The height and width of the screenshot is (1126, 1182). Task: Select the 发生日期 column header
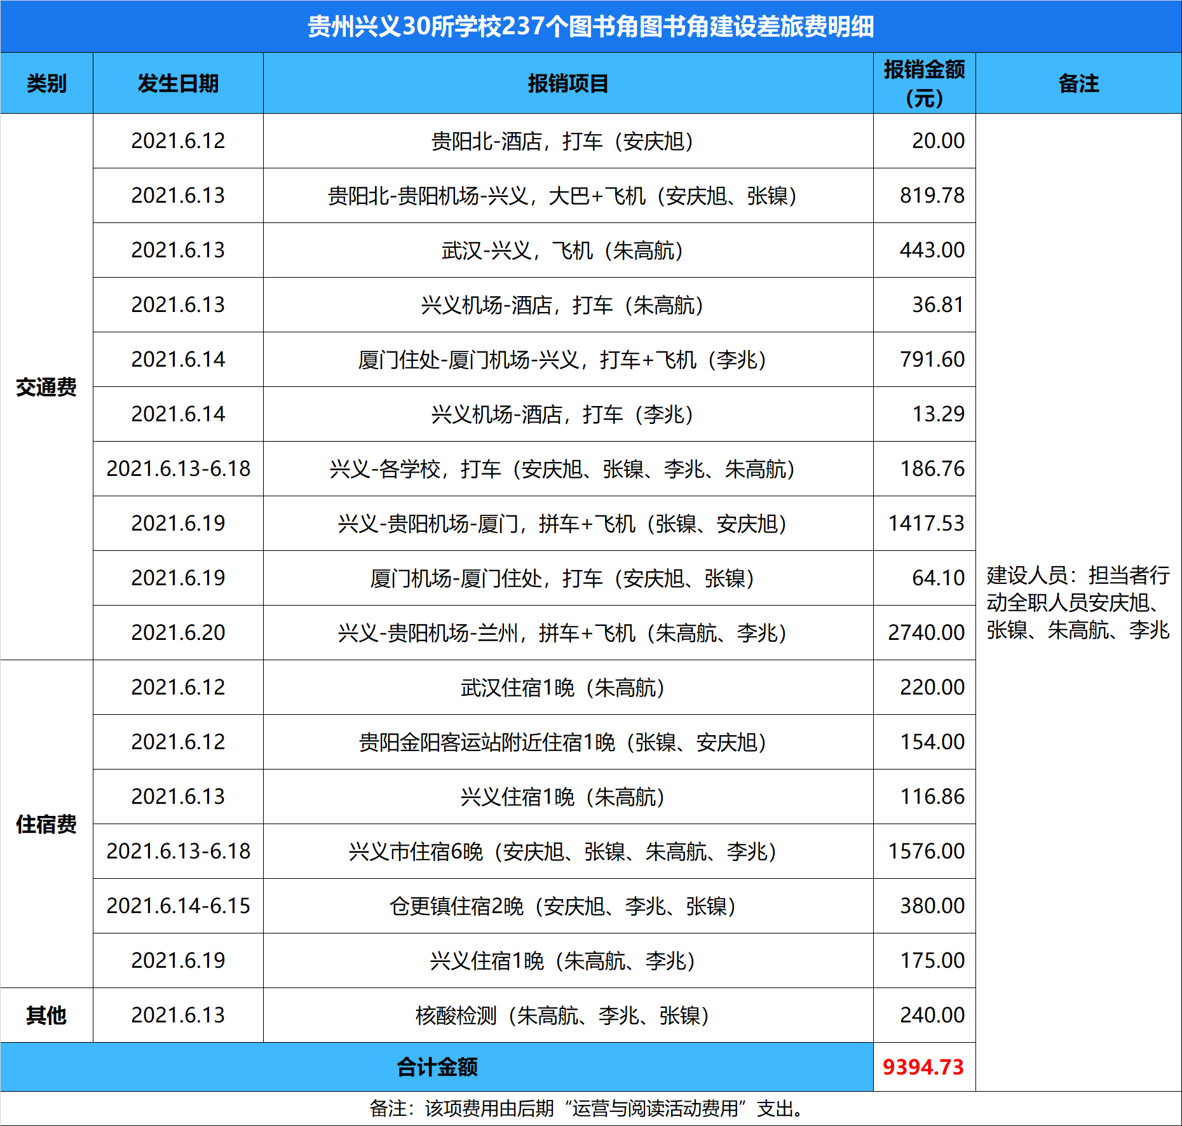click(178, 83)
